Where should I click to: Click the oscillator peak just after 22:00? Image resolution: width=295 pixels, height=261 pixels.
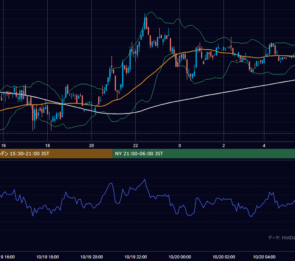point(144,180)
